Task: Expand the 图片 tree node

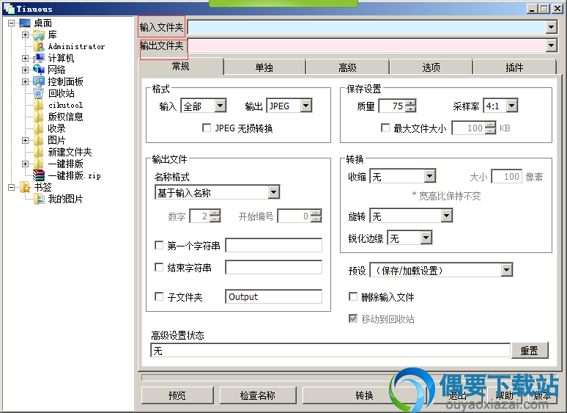Action: pyautogui.click(x=25, y=140)
